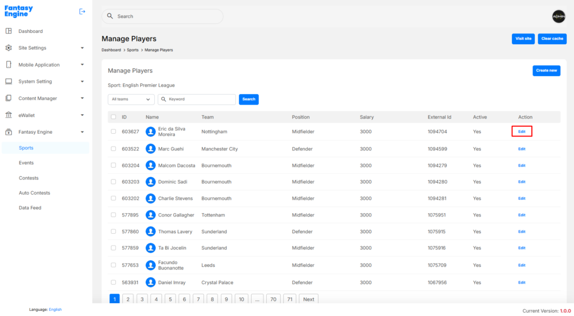Click the Content Manager icon in sidebar

coord(8,98)
